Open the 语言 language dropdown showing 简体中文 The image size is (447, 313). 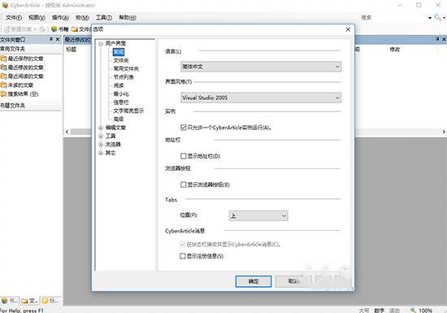pos(261,67)
